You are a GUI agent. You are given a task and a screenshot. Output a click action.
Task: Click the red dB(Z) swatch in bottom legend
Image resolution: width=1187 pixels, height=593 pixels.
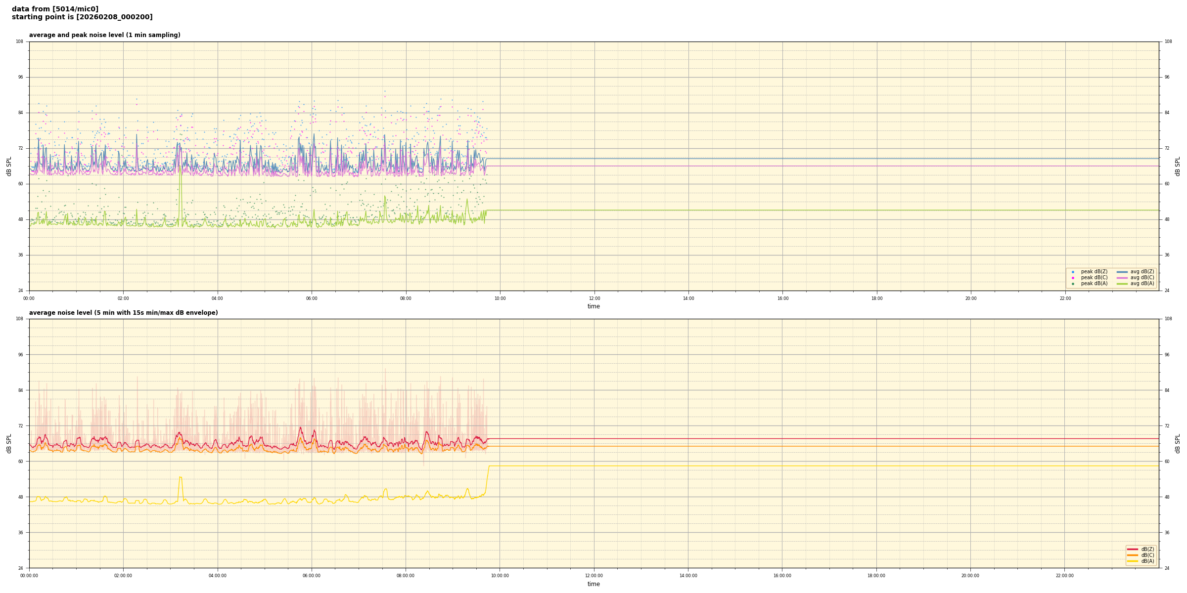point(1132,549)
